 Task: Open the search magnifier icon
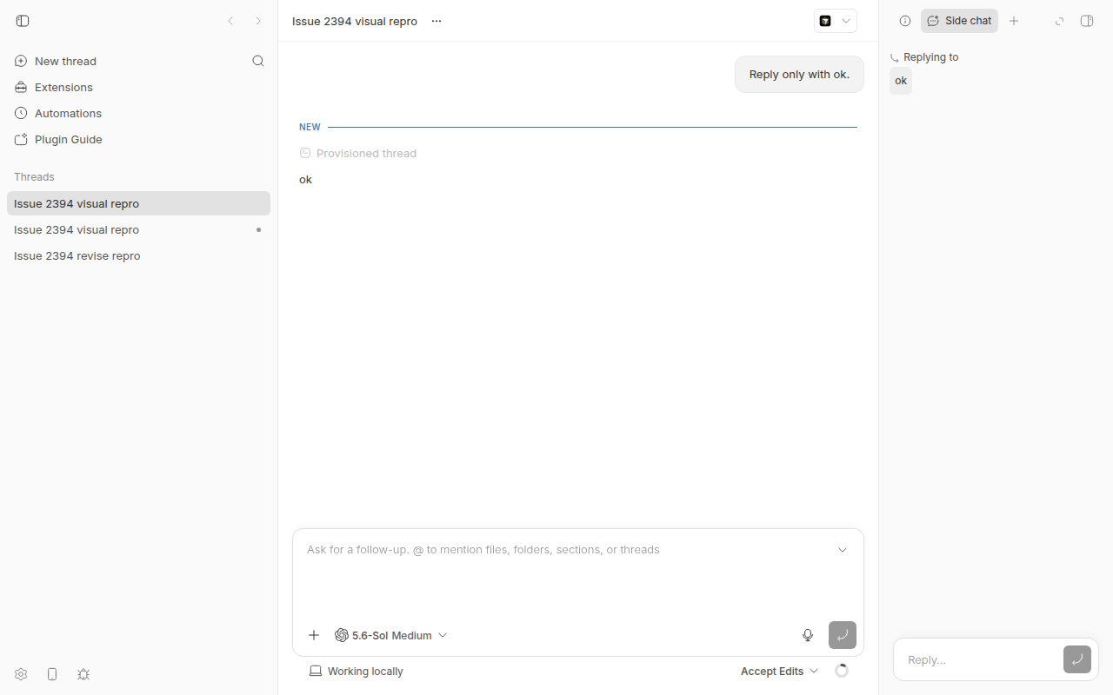tap(258, 61)
